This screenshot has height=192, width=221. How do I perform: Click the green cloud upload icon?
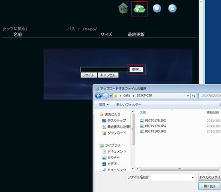click(139, 9)
